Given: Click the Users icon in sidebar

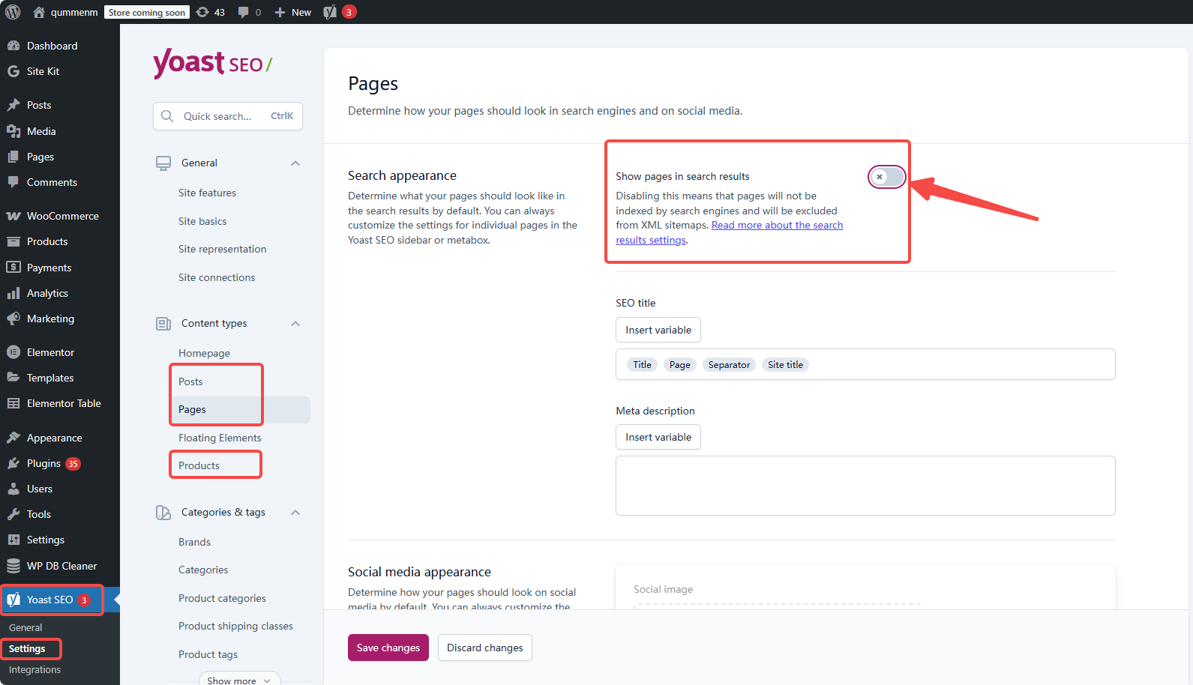Looking at the screenshot, I should [x=13, y=489].
